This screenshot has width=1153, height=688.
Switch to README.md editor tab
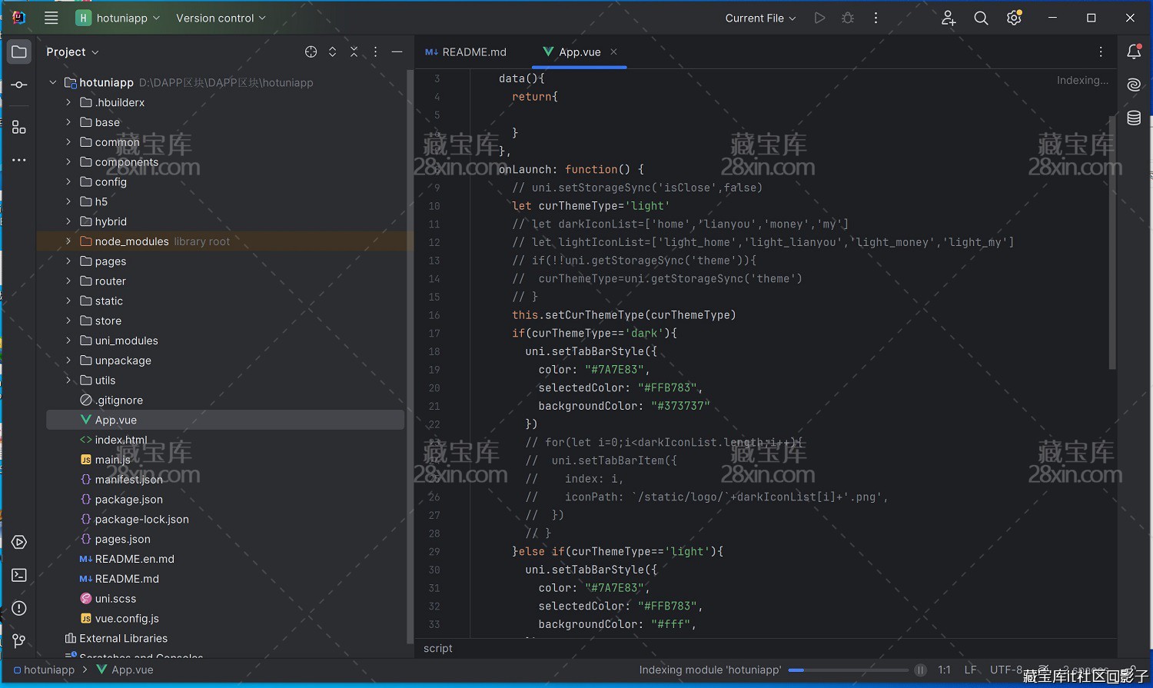[466, 52]
